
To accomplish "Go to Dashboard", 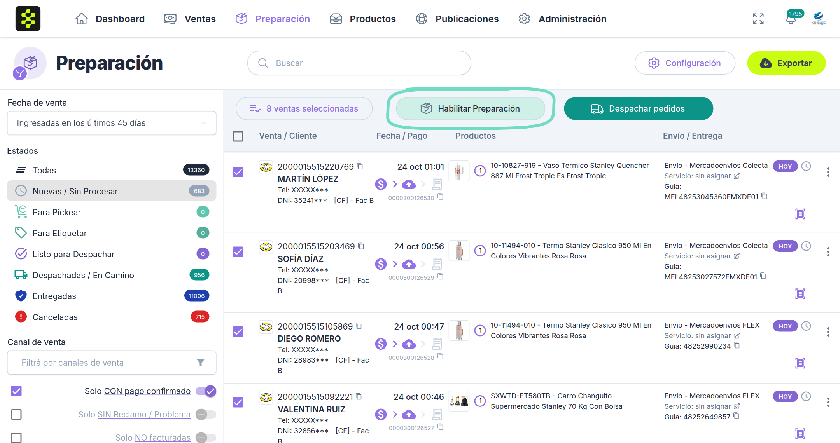I will pos(110,19).
